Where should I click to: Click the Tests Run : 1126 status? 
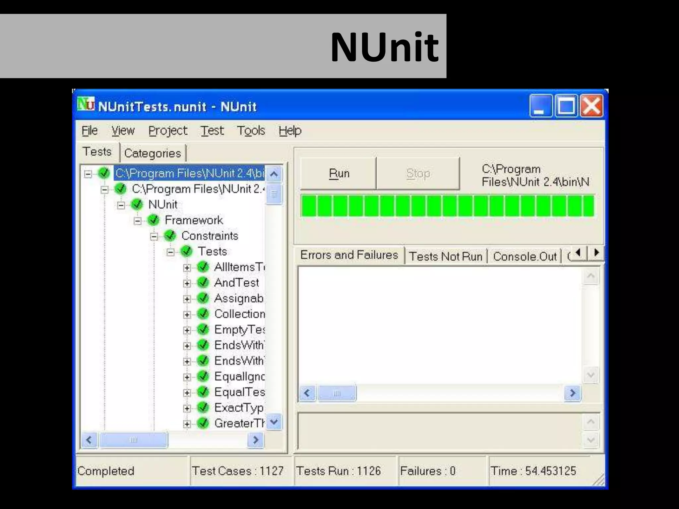339,471
